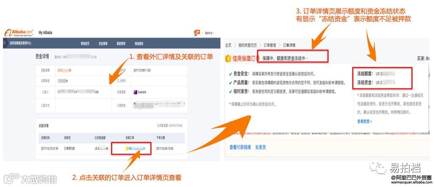The image size is (435, 187).
Task: Click the 流水号 serial number text
Action: [75, 57]
